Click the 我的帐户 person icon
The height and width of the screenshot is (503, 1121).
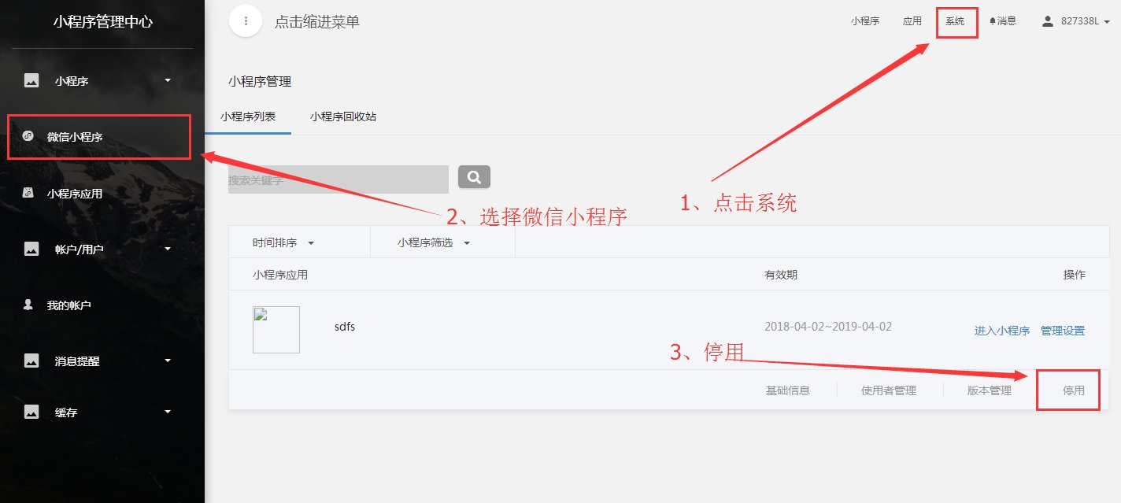[x=28, y=305]
